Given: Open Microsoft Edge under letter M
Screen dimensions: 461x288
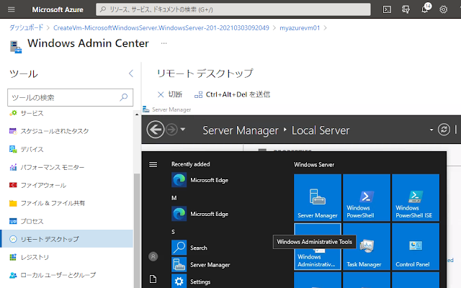Looking at the screenshot, I should [x=200, y=214].
